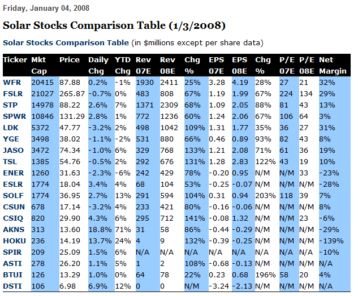Select the HOKU ticker cell
The height and width of the screenshot is (296, 358).
14,241
